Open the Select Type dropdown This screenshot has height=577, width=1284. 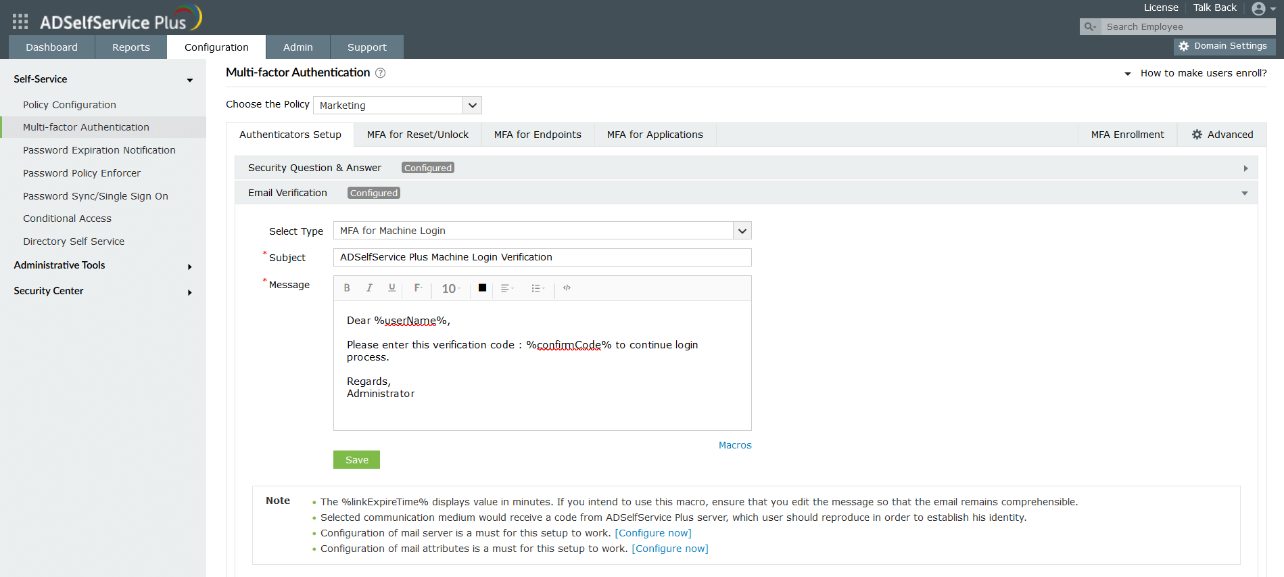point(542,231)
